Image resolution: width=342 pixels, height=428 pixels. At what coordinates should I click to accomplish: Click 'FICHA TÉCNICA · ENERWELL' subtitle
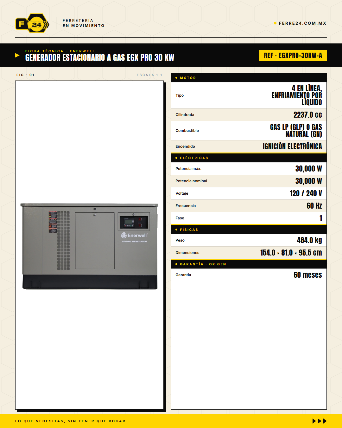(x=60, y=51)
